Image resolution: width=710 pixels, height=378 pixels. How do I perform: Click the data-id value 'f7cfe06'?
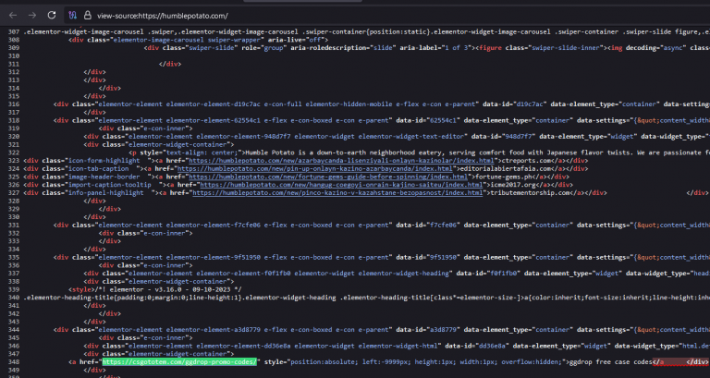[x=443, y=225]
